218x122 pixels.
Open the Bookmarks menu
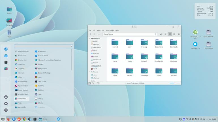110,30
